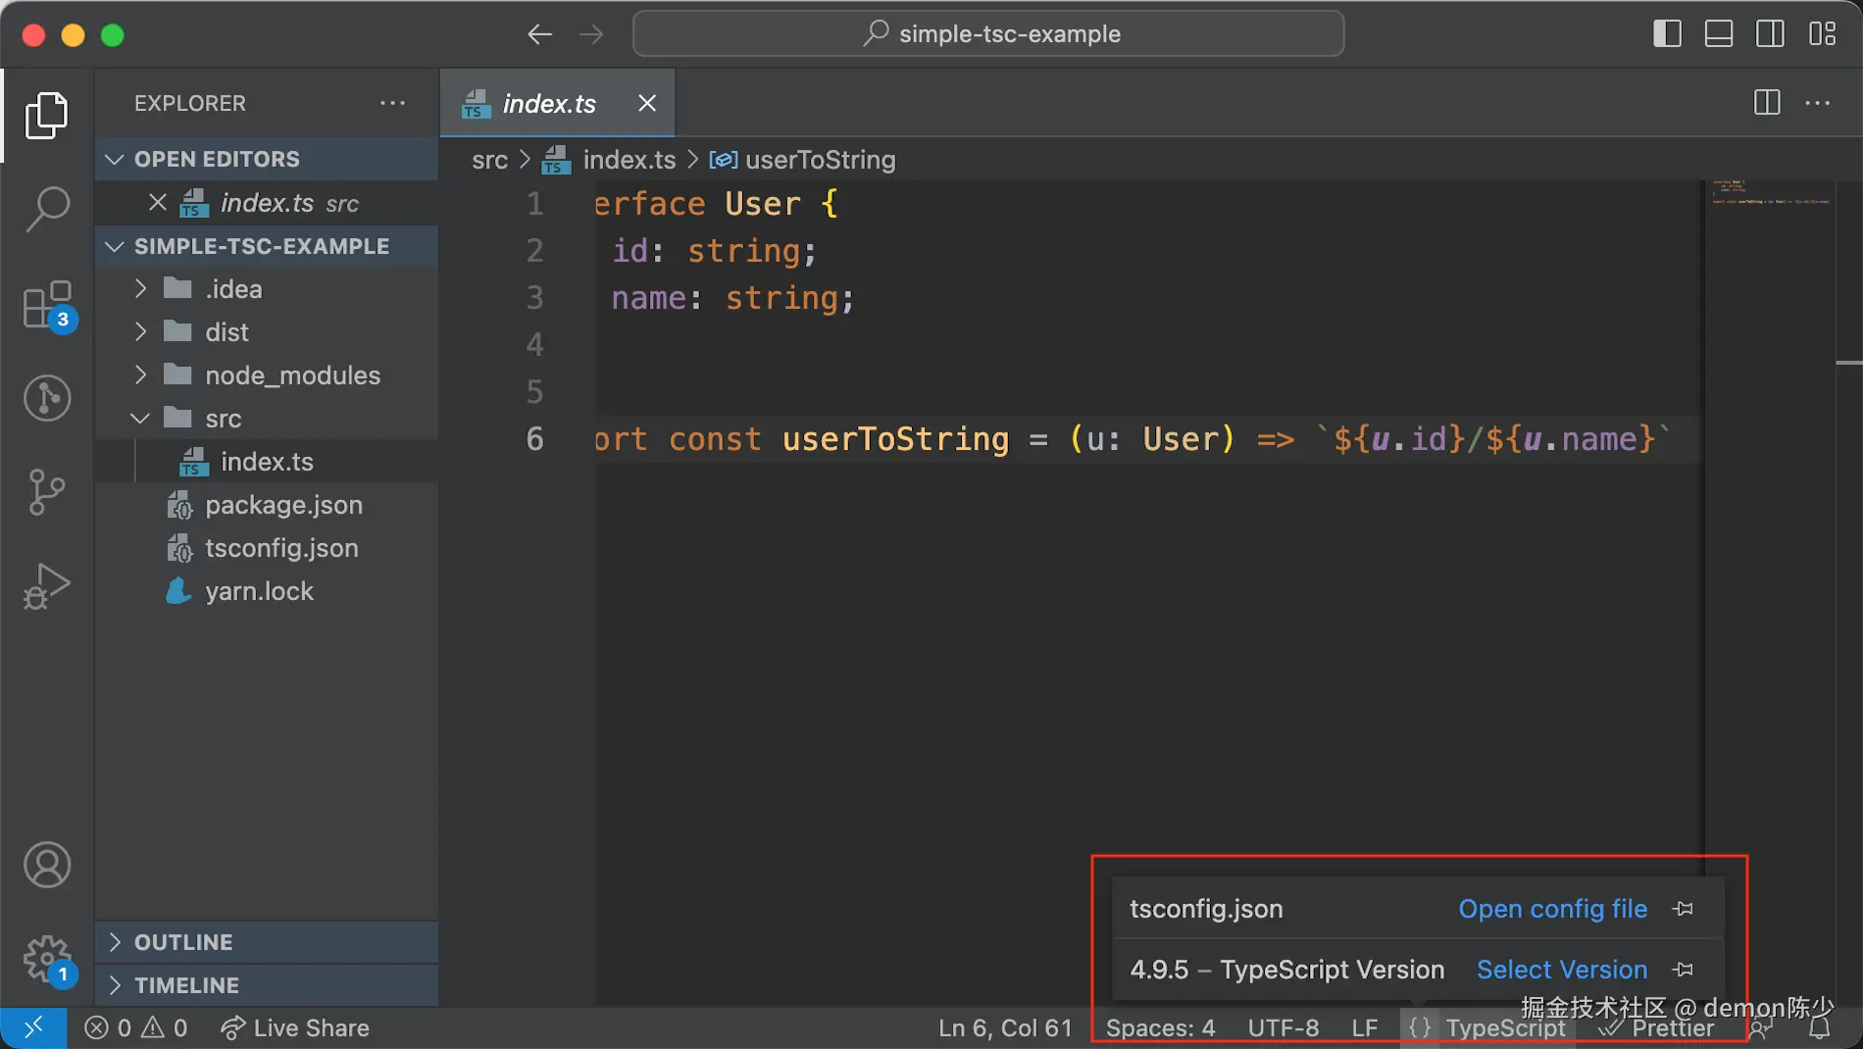1863x1049 pixels.
Task: Click the remote connection indicator in status bar
Action: pyautogui.click(x=32, y=1027)
